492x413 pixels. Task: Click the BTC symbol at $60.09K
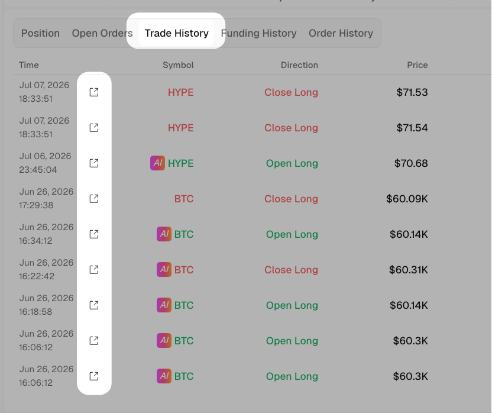(184, 198)
